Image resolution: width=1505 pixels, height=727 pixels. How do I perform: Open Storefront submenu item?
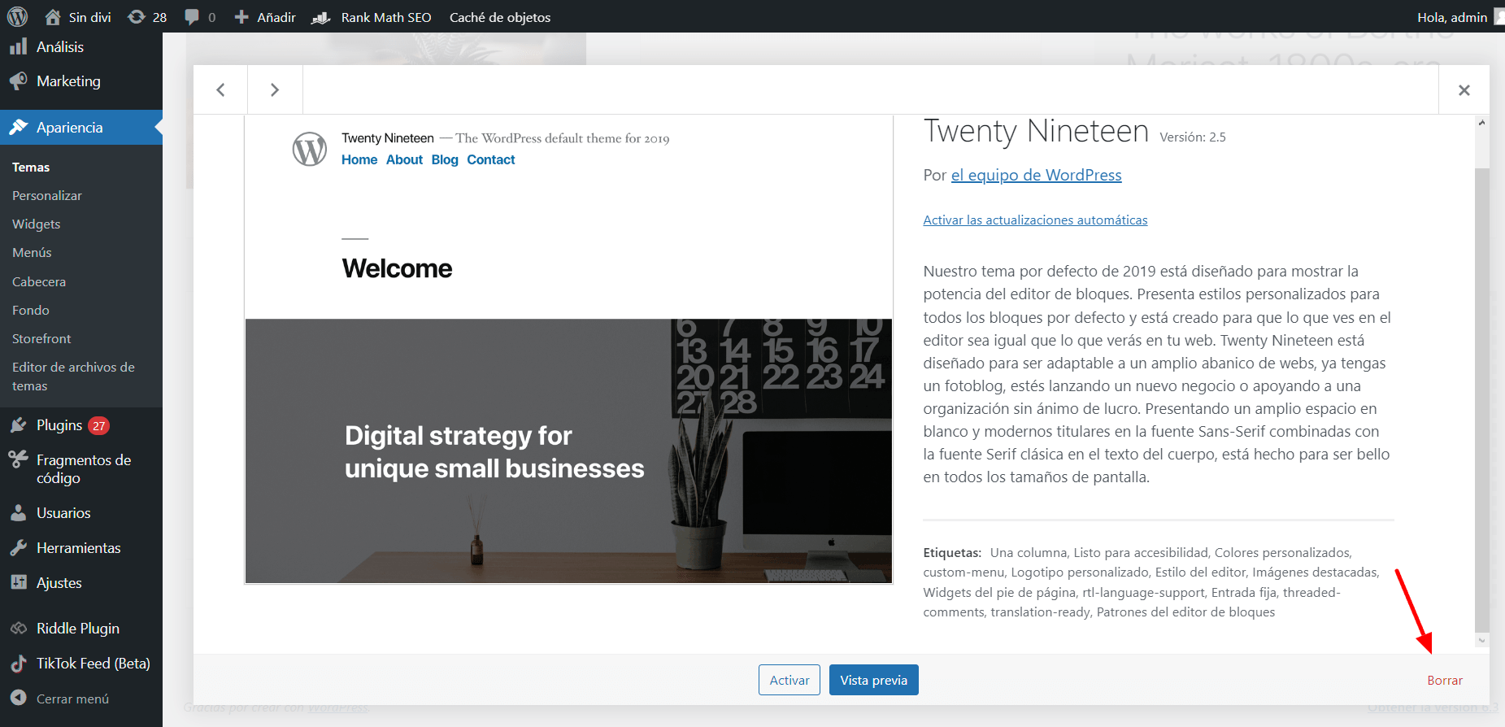[x=41, y=339]
